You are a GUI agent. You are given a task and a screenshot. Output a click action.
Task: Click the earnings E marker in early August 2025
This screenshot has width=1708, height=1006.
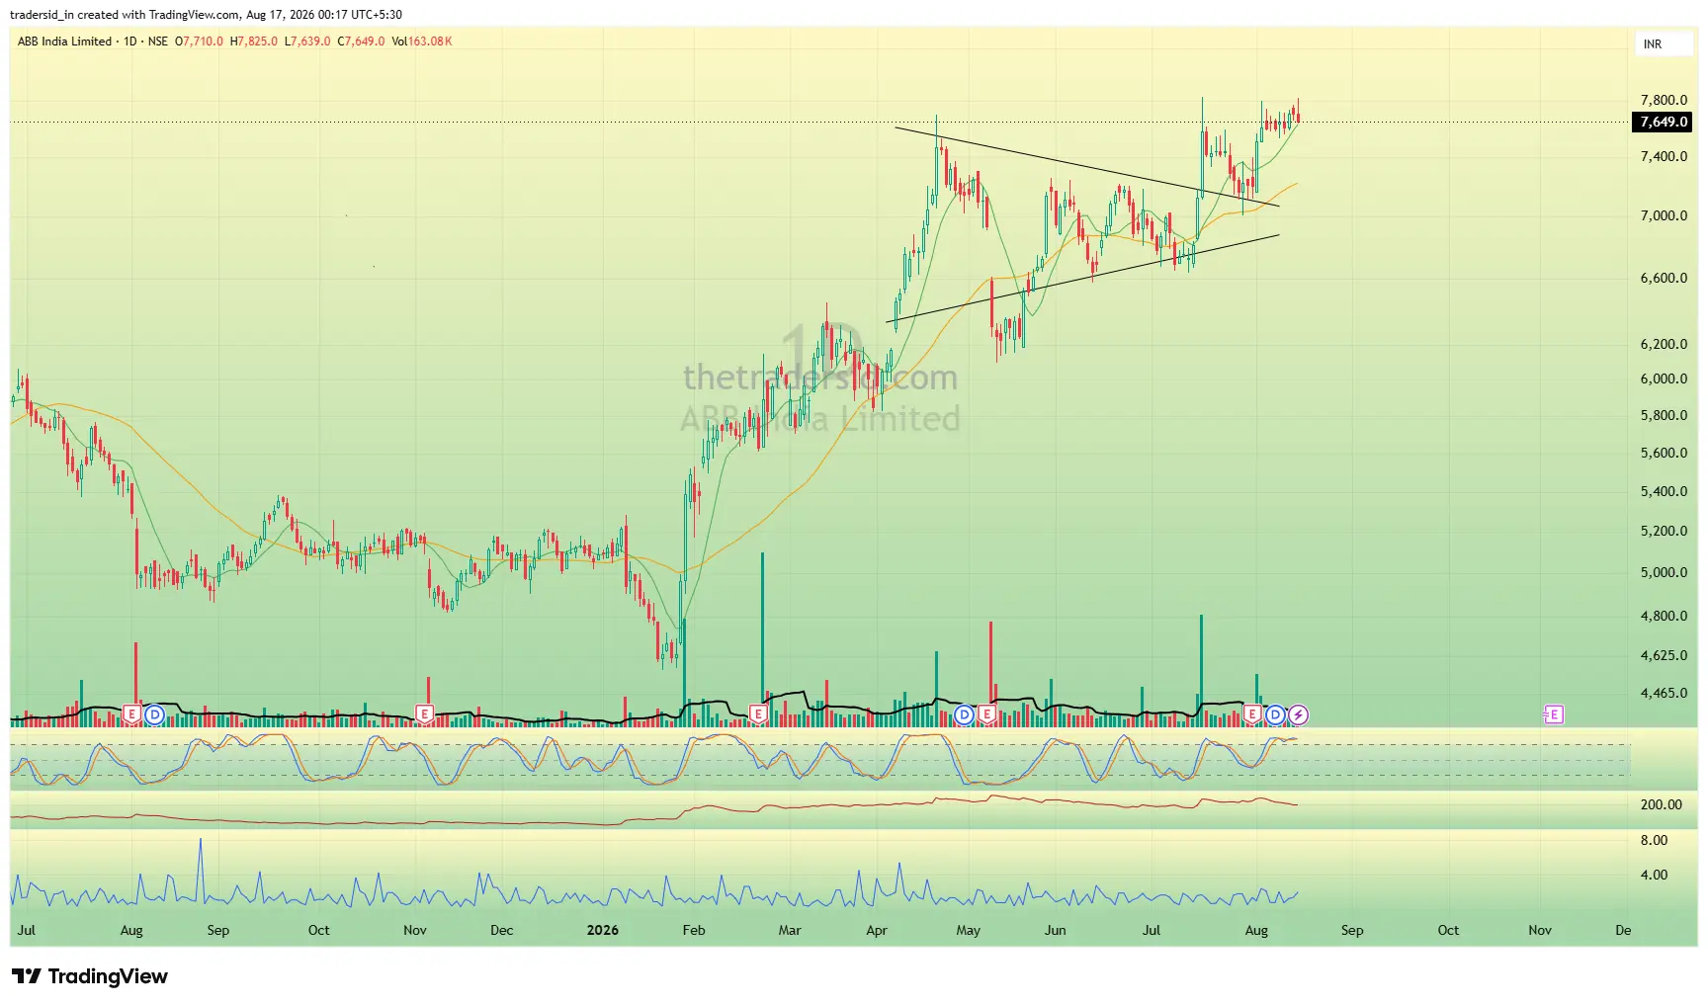[131, 713]
